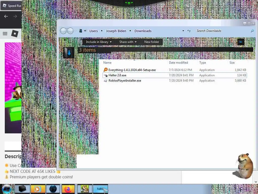The image size is (258, 194).
Task: Click the 1,842 KB size value
Action: click(240, 70)
